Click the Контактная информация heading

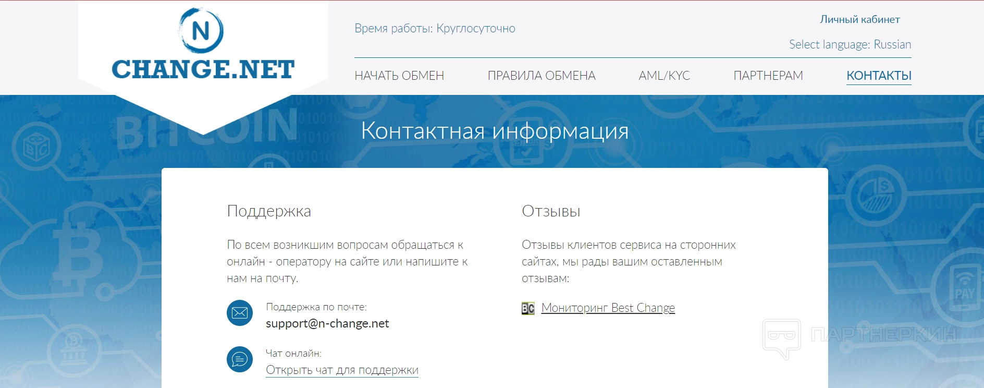(495, 130)
